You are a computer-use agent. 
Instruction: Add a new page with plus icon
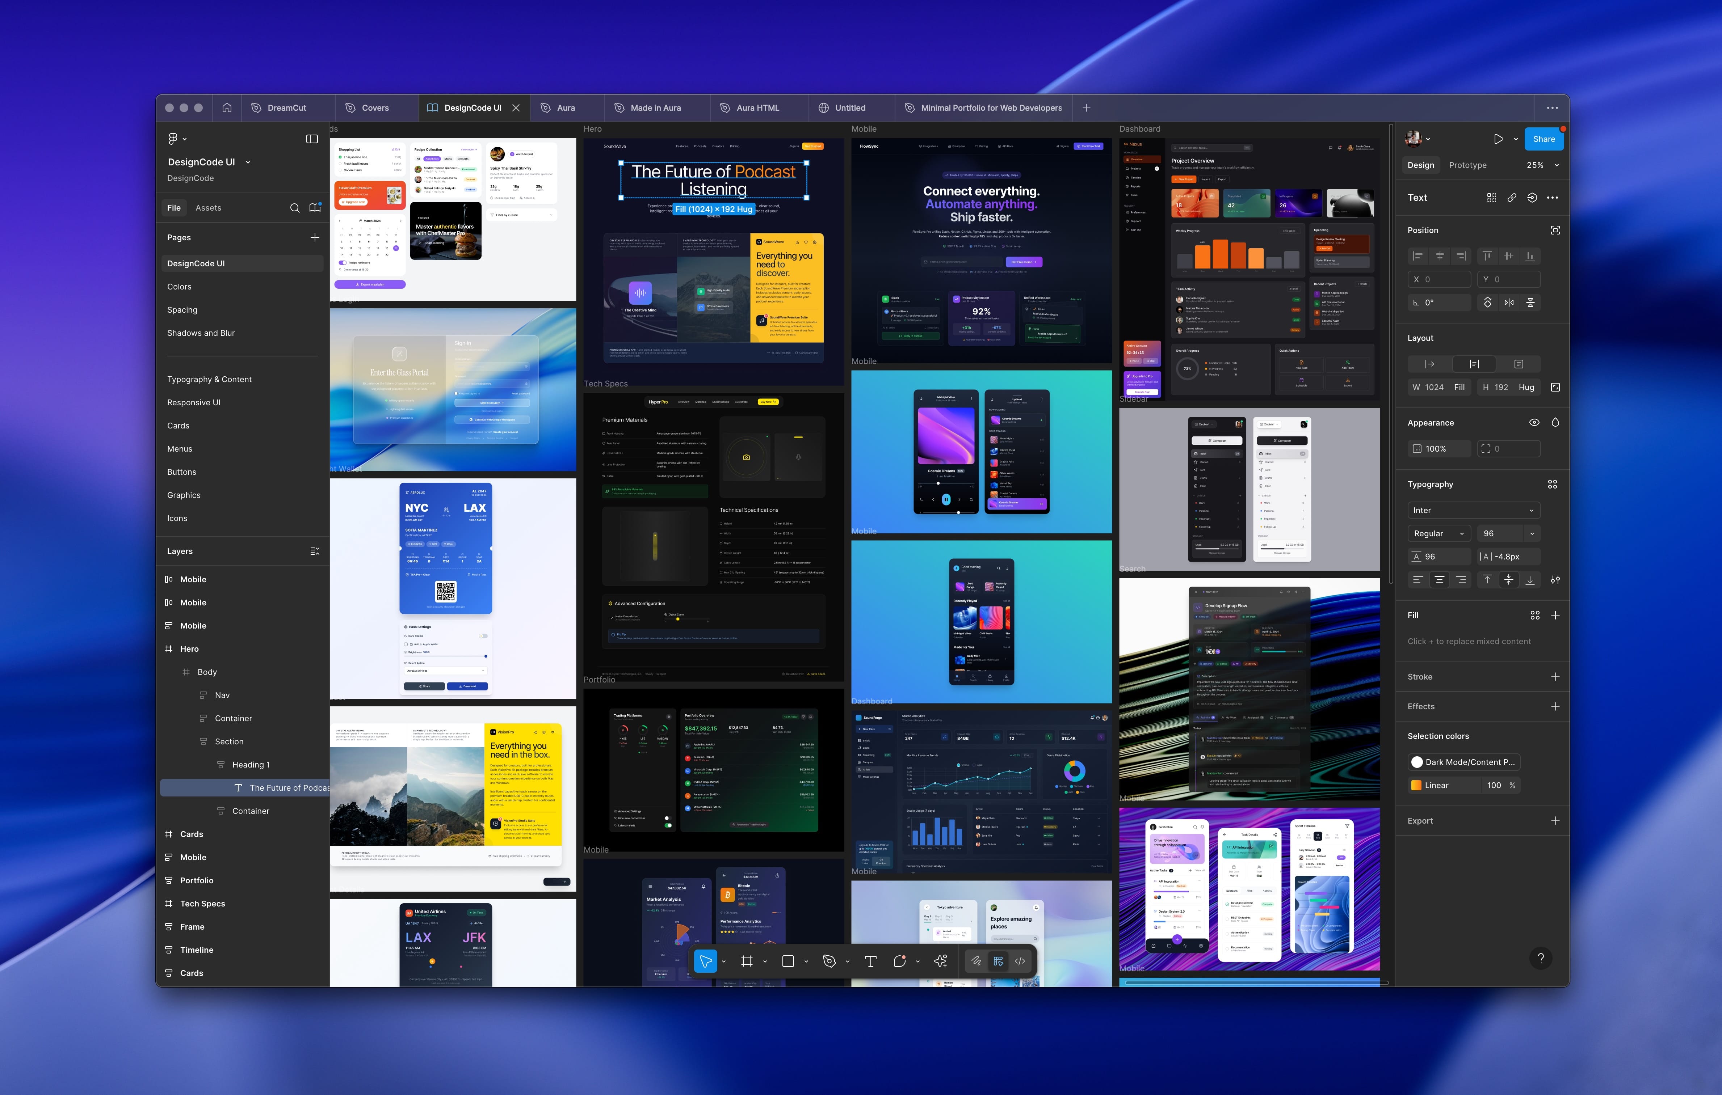[315, 237]
